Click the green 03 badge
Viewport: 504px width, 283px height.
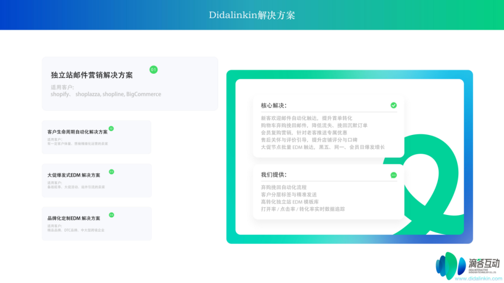tap(111, 172)
